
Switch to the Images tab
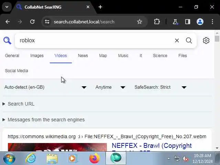pyautogui.click(x=37, y=56)
